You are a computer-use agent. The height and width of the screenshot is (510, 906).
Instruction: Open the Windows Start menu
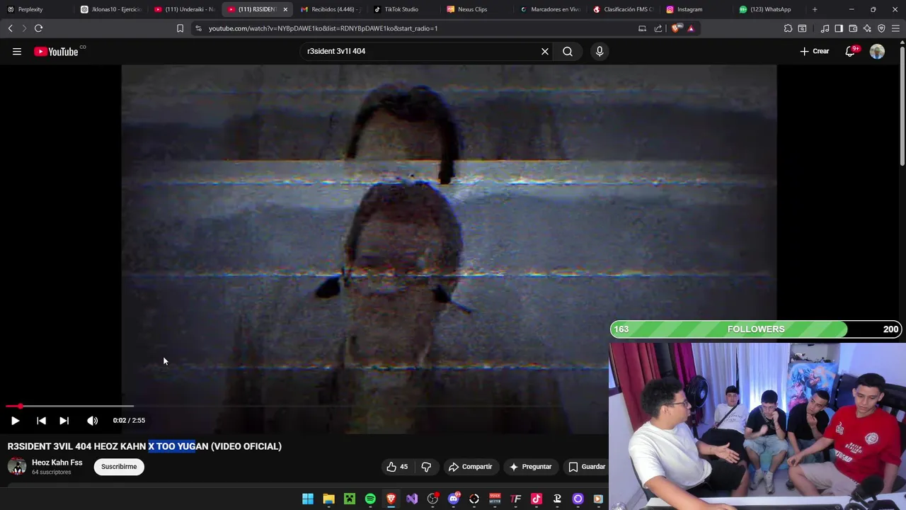308,499
